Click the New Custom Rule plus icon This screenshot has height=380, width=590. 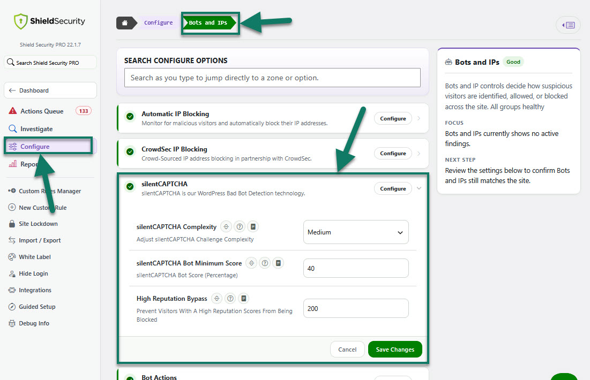point(12,208)
